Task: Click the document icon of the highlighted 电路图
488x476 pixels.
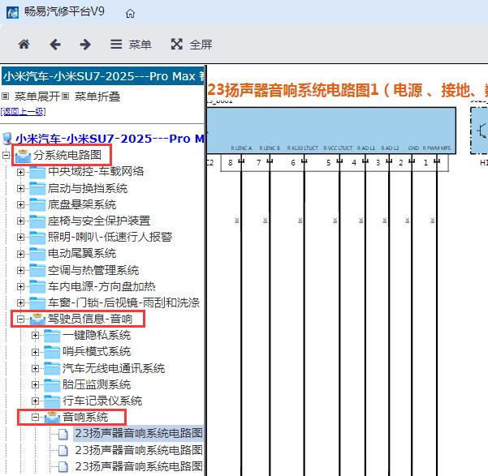Action: point(63,434)
